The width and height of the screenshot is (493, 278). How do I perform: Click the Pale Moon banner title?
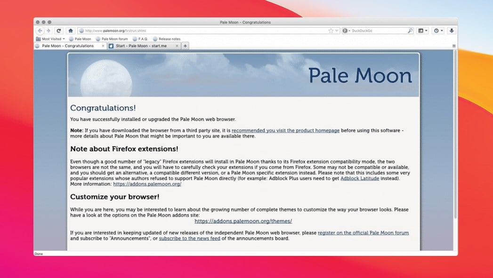[360, 76]
